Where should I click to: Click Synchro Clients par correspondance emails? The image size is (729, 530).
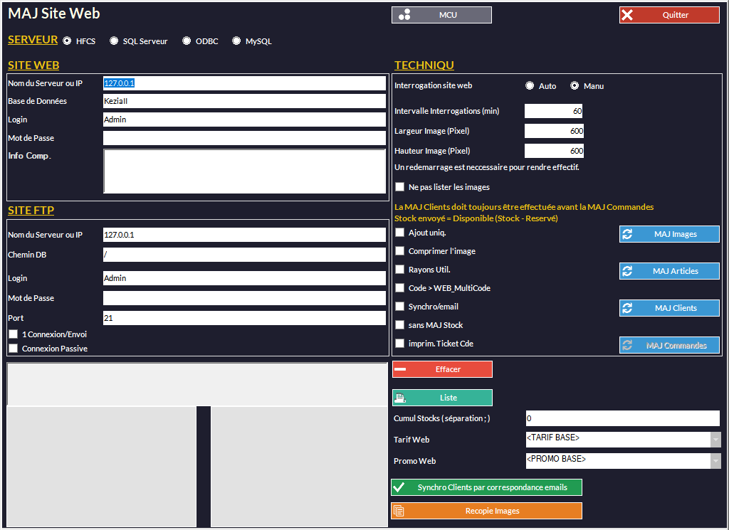click(486, 487)
